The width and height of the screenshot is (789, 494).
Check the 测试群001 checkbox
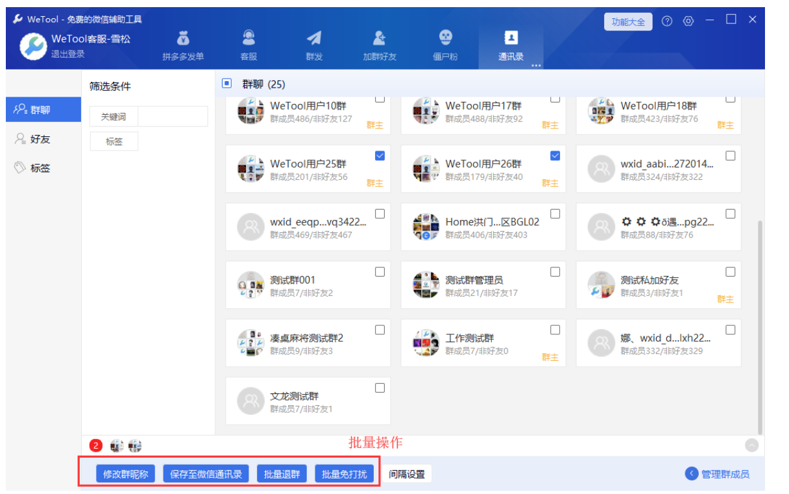[x=380, y=272]
